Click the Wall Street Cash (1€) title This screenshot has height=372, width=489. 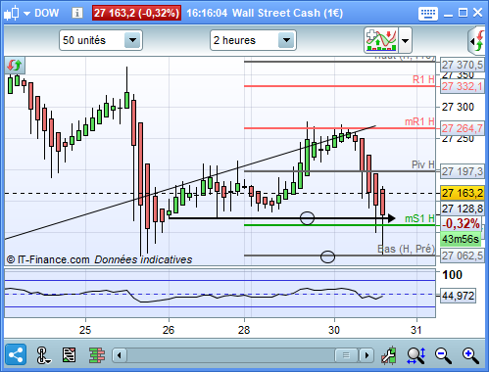tap(288, 13)
